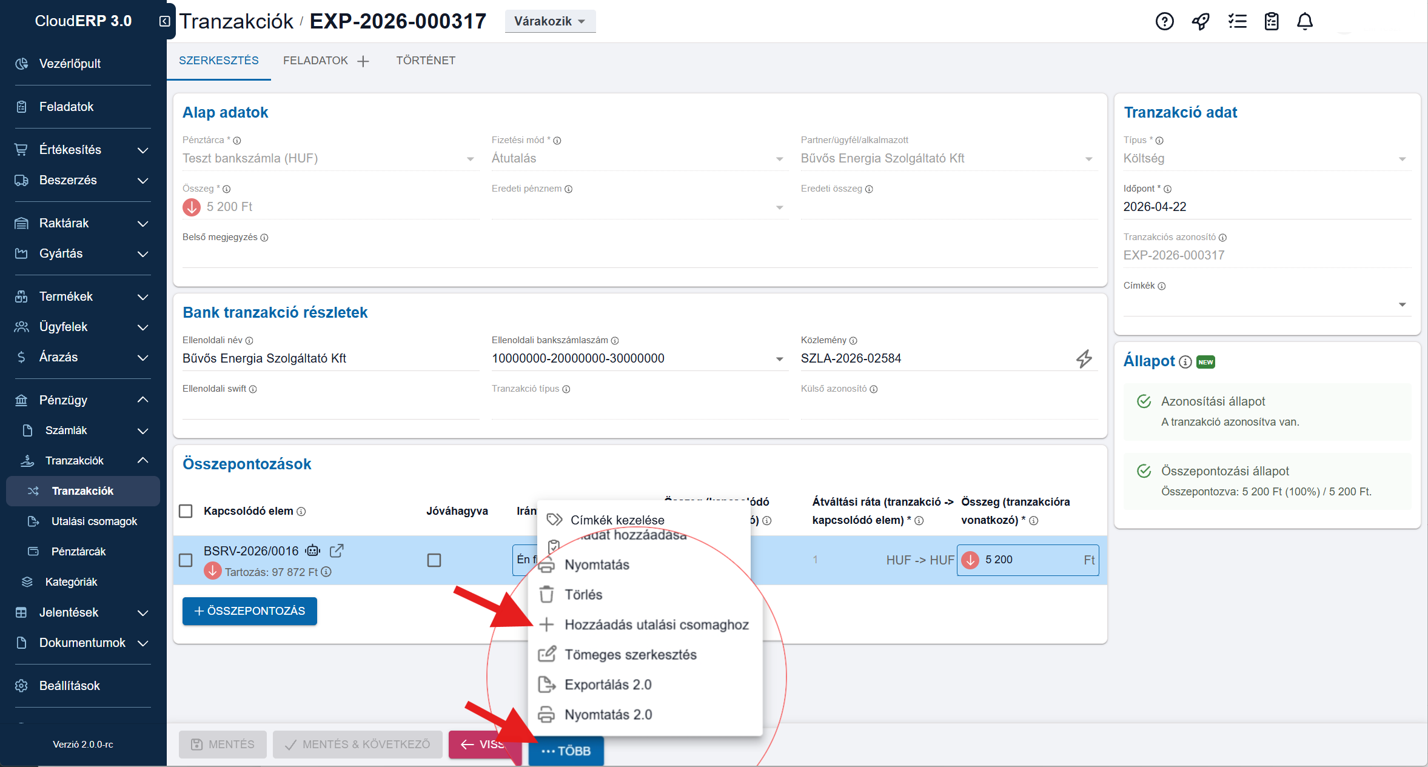Open the Címkék dropdown arrow
1428x767 pixels.
point(1402,304)
